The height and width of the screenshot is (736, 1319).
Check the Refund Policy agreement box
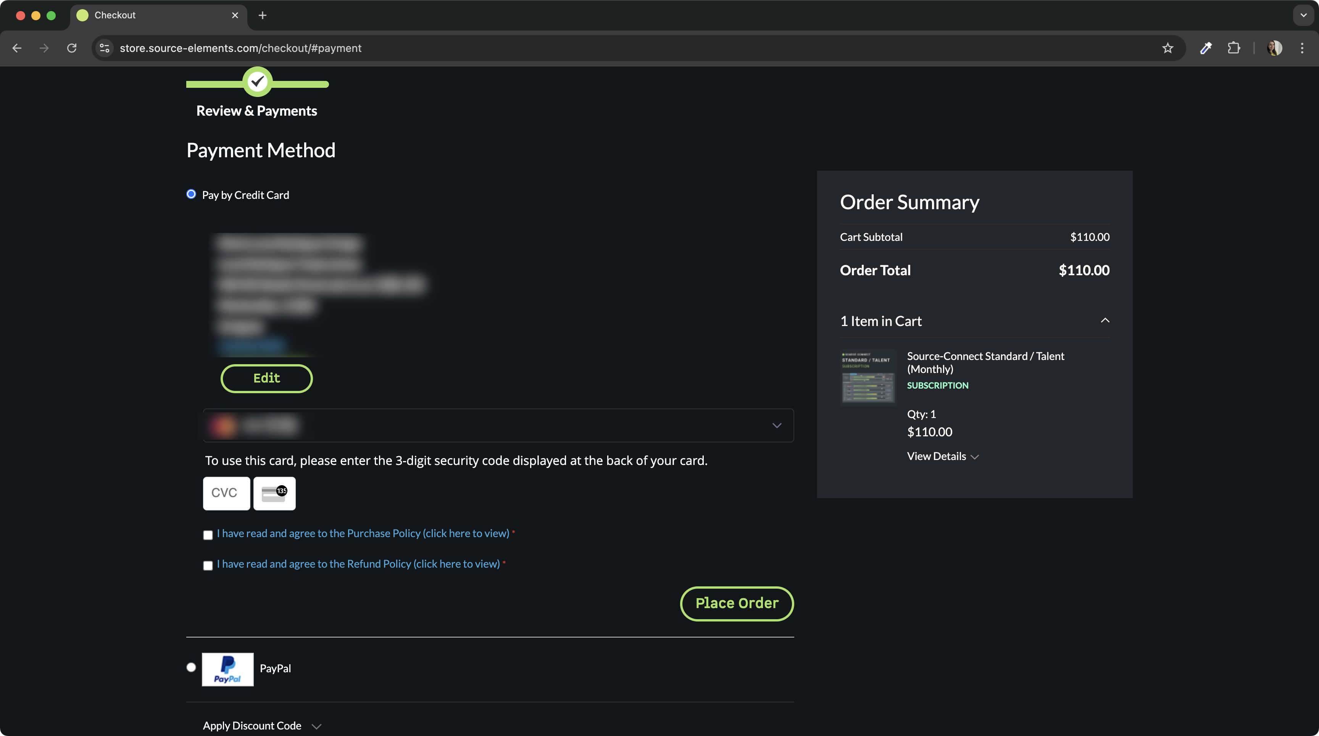(208, 565)
